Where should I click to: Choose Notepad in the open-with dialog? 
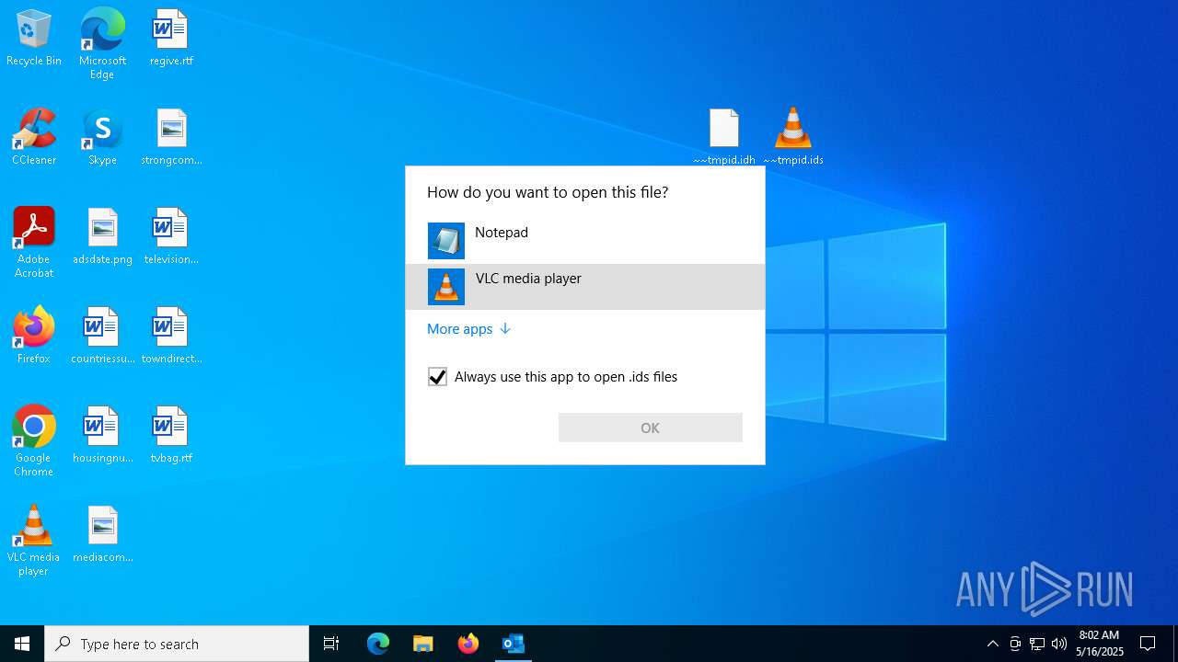point(585,241)
